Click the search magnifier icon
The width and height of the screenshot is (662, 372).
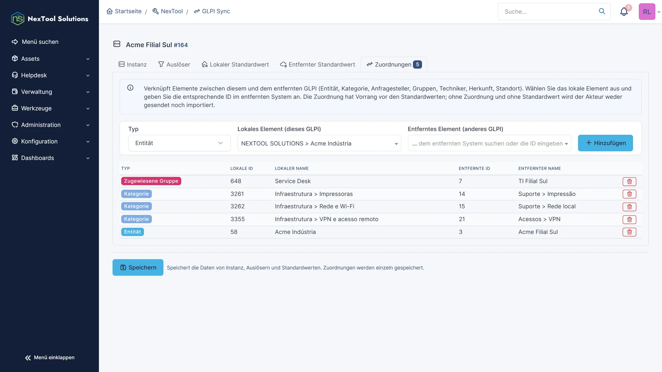602,11
